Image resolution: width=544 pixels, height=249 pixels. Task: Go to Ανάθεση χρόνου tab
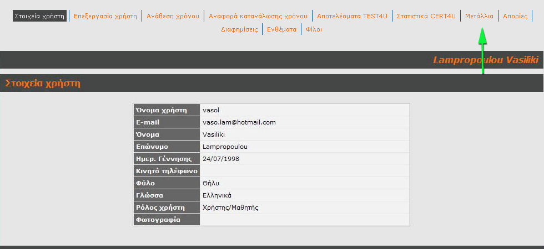[173, 16]
